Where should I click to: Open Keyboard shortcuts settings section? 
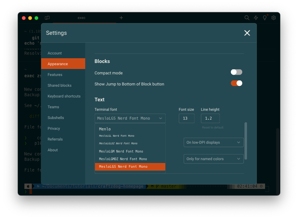tap(63, 96)
